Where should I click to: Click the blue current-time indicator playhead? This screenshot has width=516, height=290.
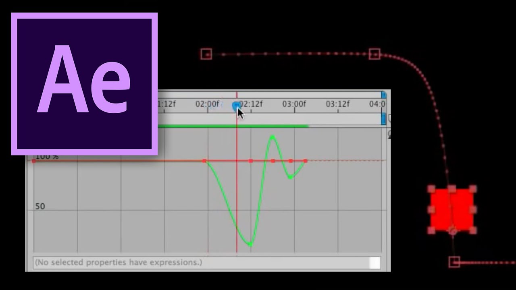(x=236, y=106)
